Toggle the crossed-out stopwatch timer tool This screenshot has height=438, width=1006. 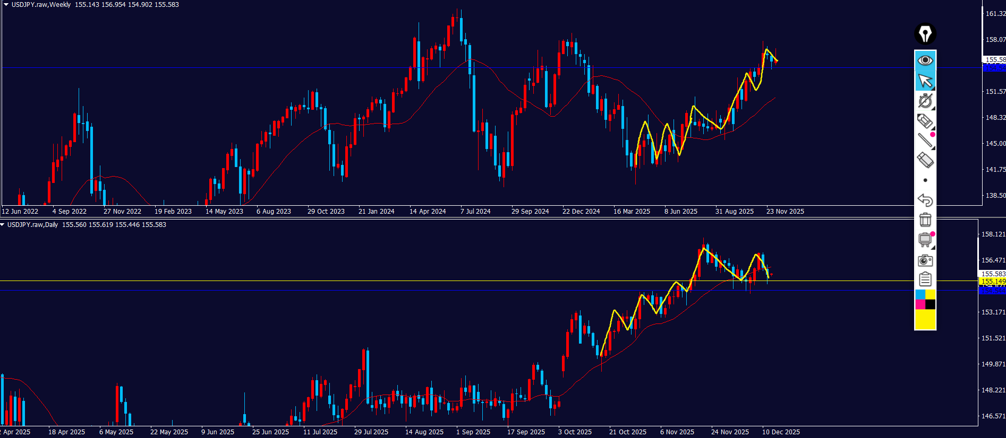[x=925, y=101]
